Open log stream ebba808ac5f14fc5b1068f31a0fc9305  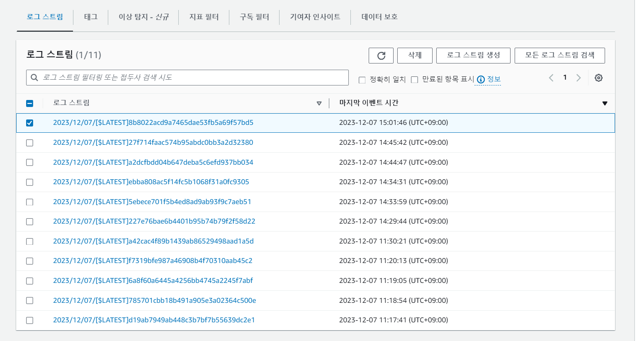tap(151, 182)
